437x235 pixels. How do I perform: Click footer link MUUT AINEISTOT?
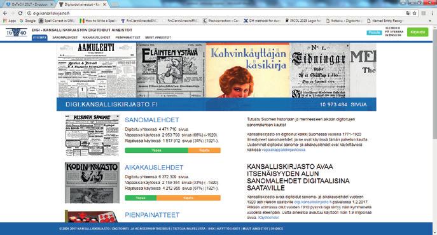click(x=255, y=229)
